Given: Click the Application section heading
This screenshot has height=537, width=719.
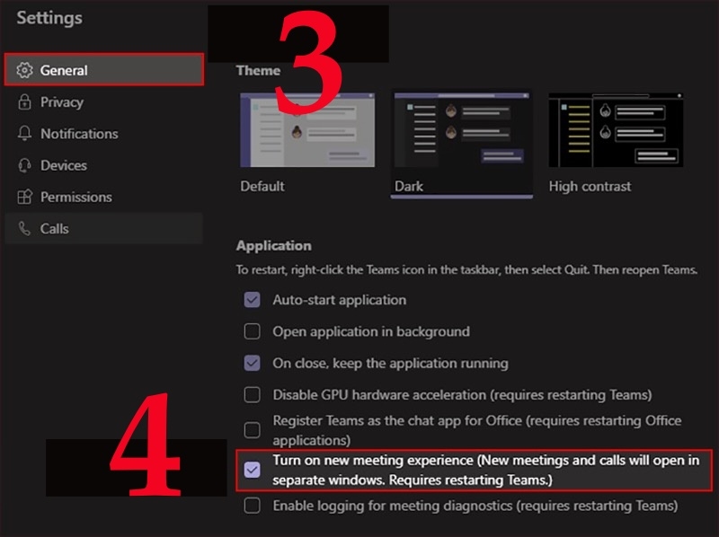Looking at the screenshot, I should coord(274,245).
